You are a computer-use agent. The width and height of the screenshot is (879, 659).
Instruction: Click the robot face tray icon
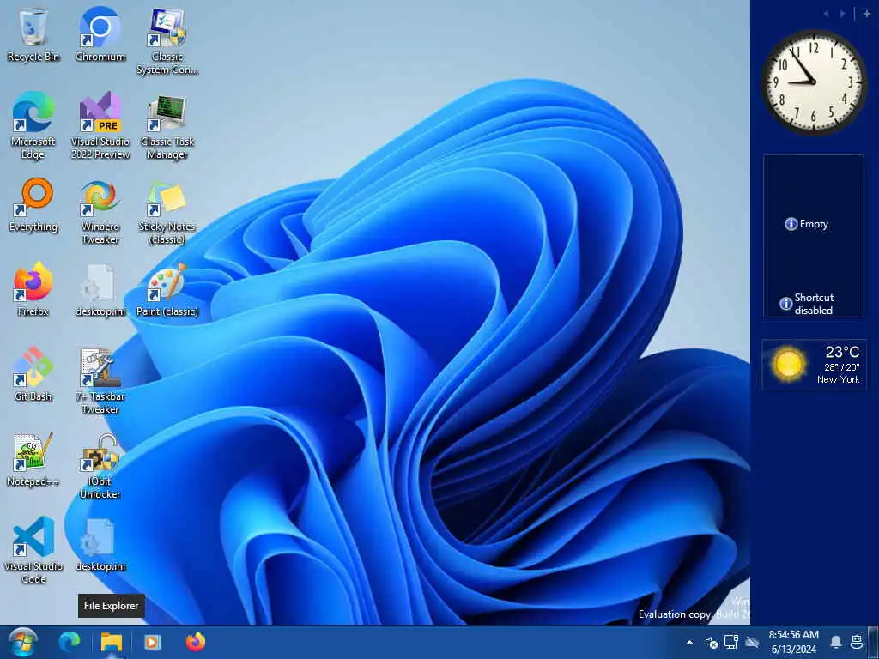857,642
